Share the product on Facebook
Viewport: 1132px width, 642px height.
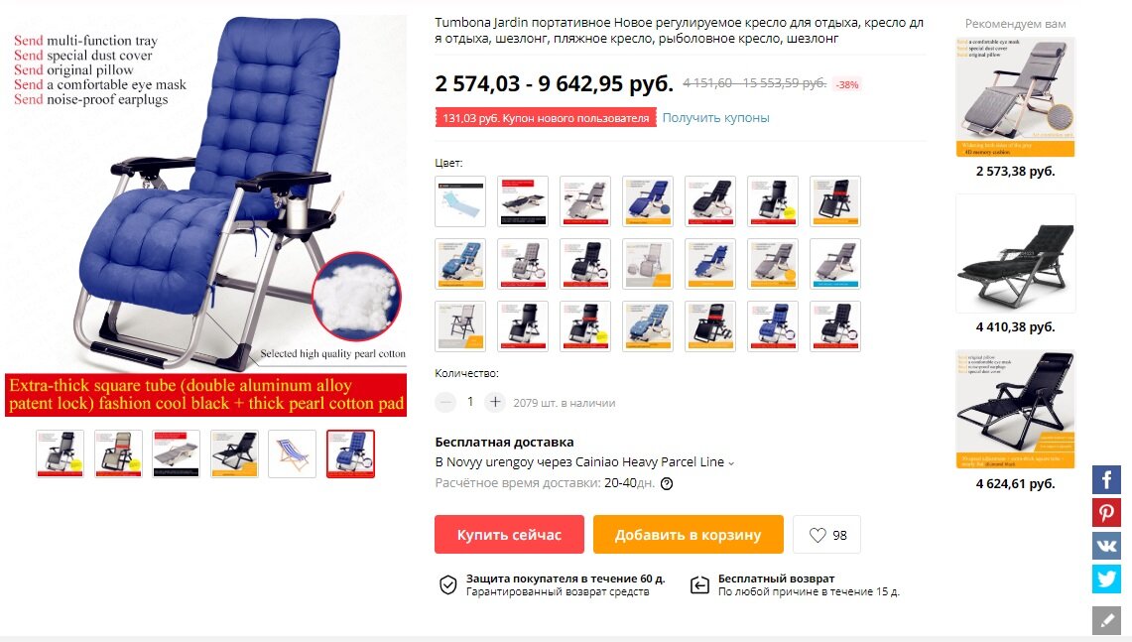point(1106,479)
